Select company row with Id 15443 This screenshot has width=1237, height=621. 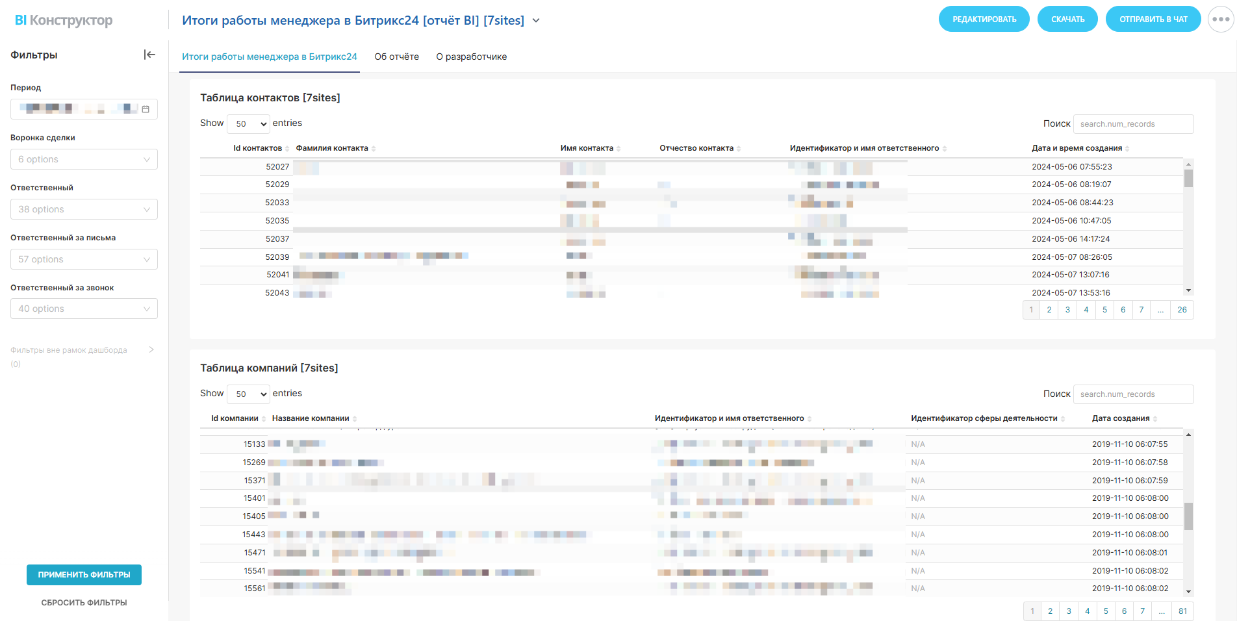(x=691, y=535)
